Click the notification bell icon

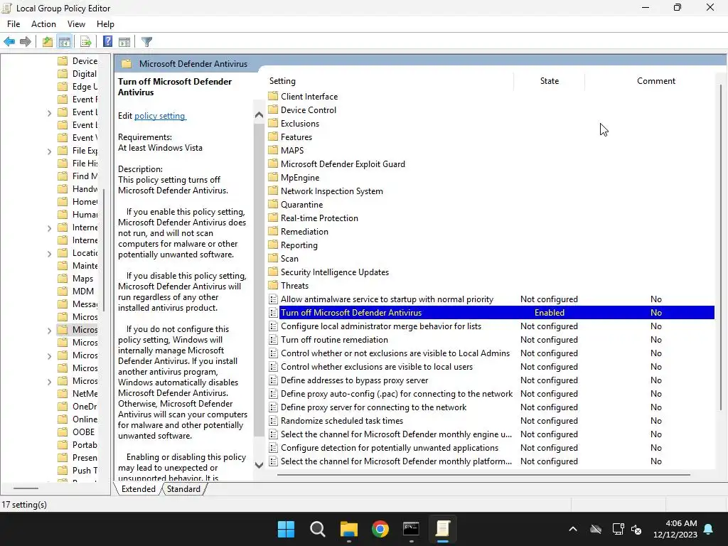point(709,529)
